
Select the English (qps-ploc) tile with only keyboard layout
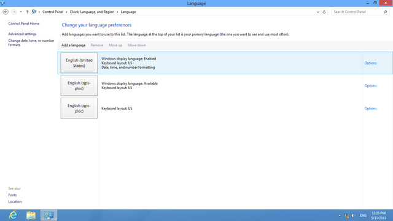pos(79,108)
